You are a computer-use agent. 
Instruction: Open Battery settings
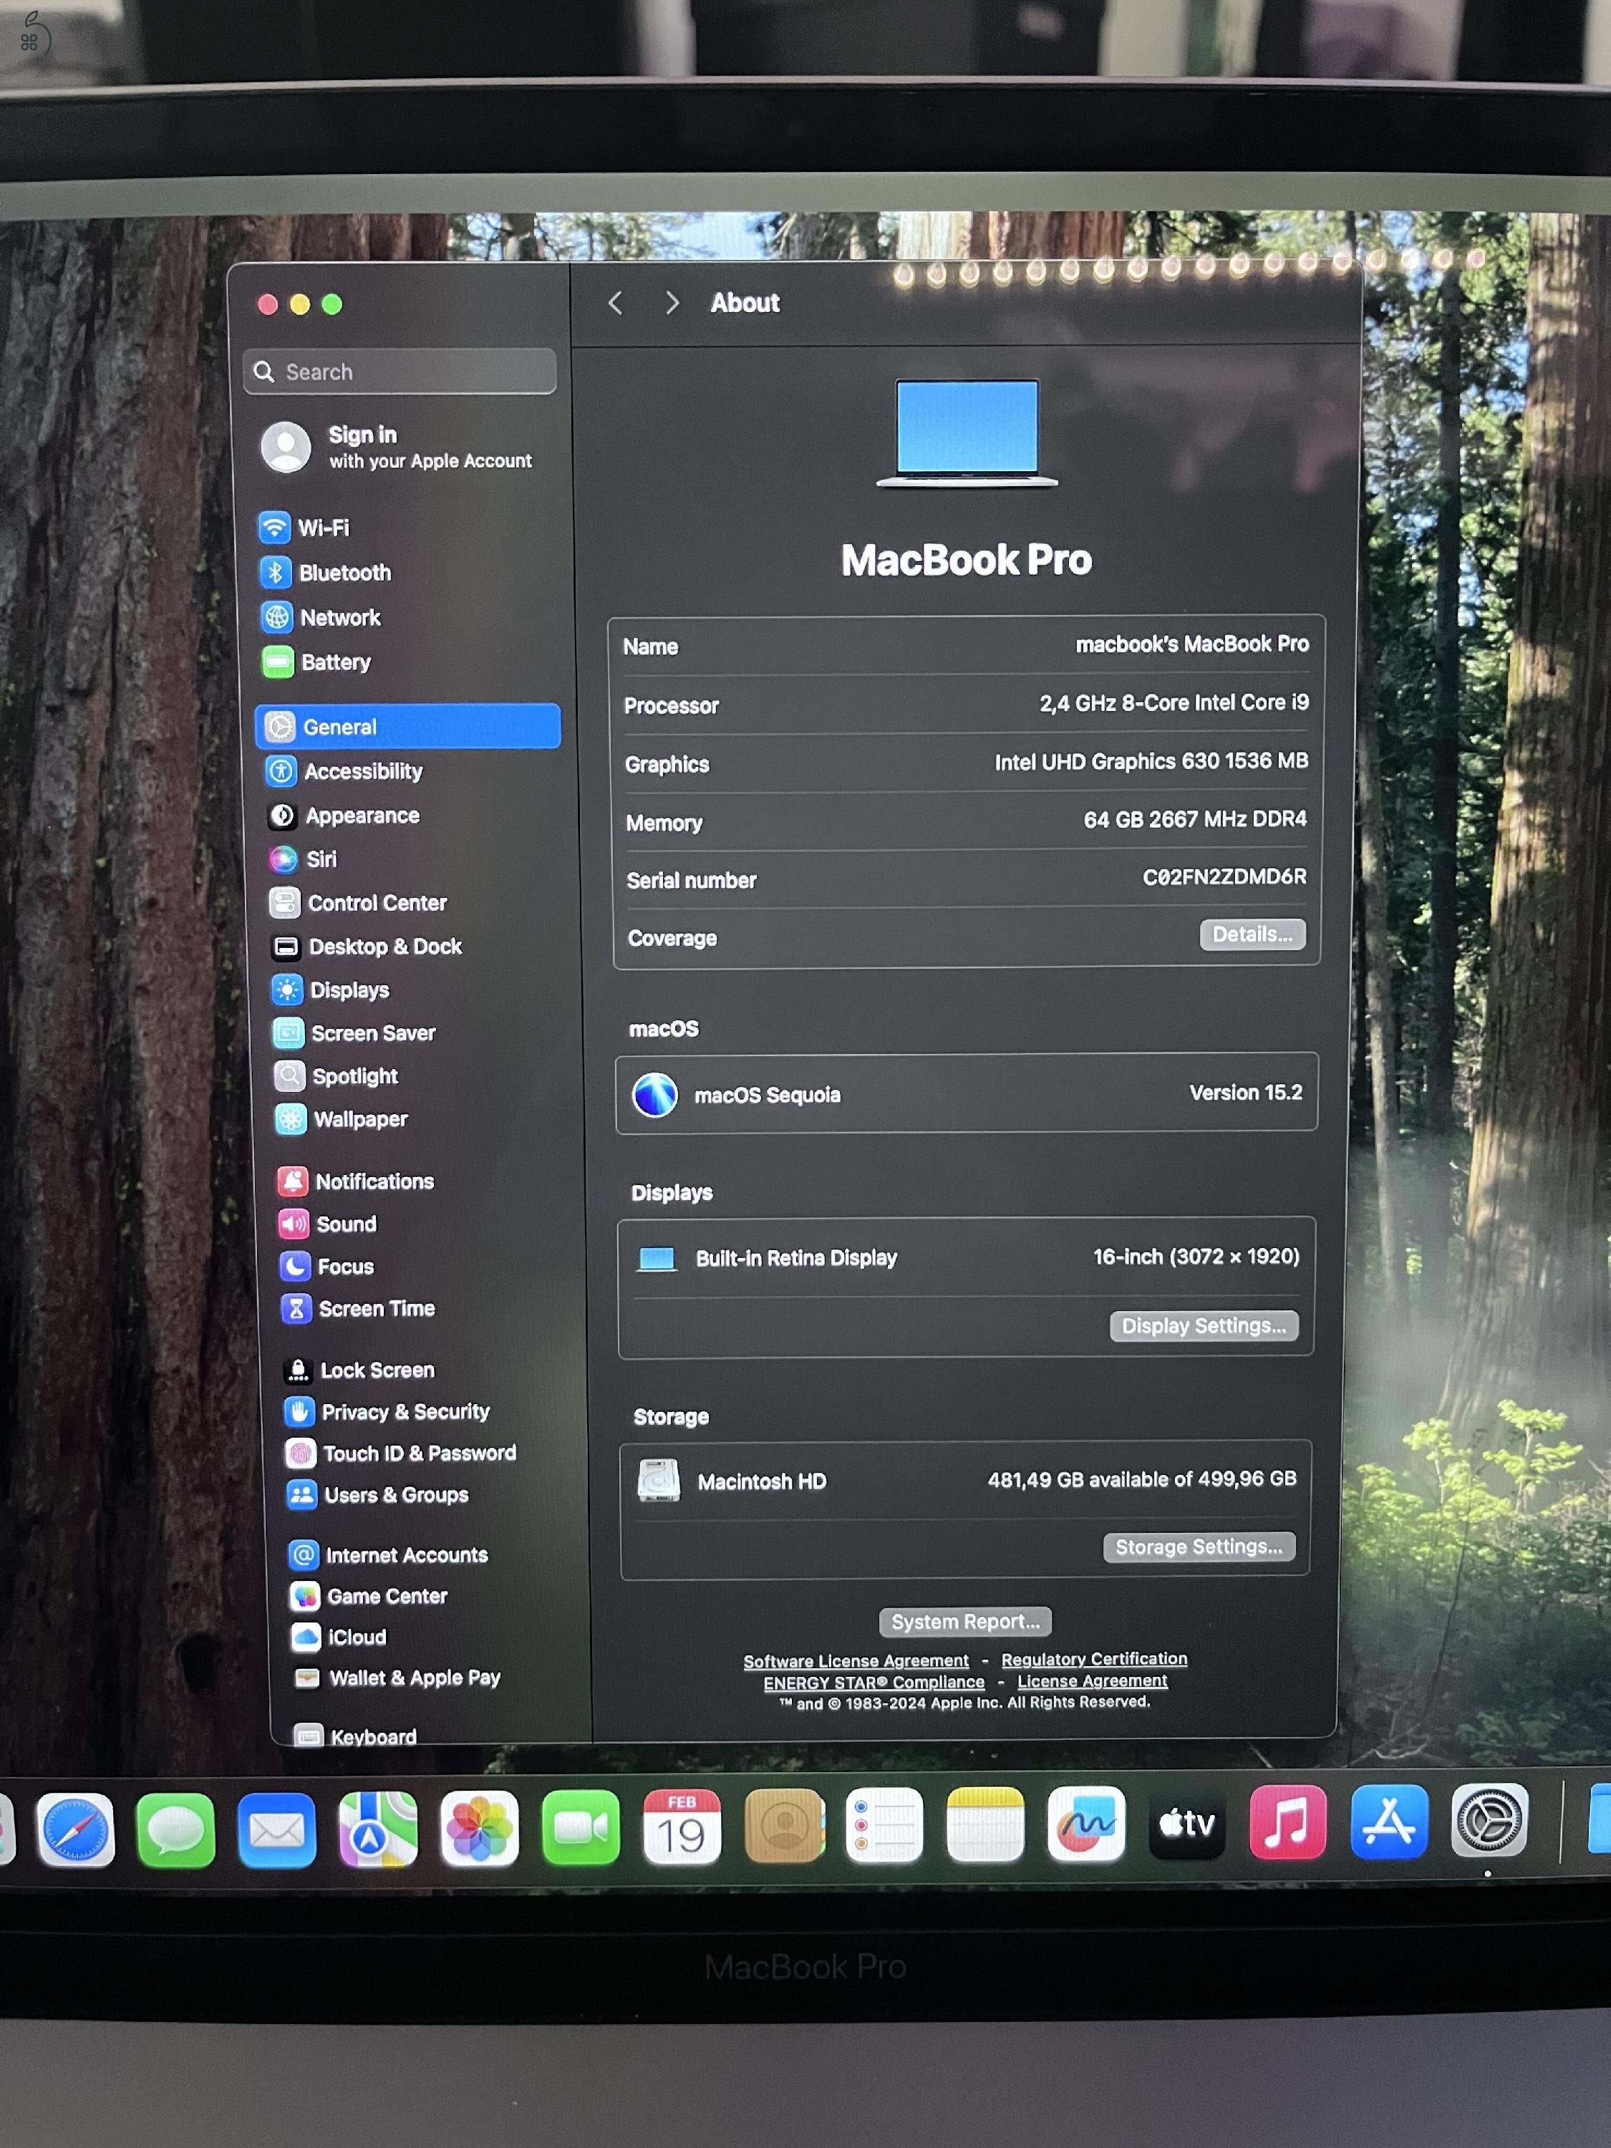tap(316, 662)
